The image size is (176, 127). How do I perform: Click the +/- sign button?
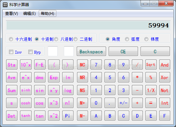(123, 103)
